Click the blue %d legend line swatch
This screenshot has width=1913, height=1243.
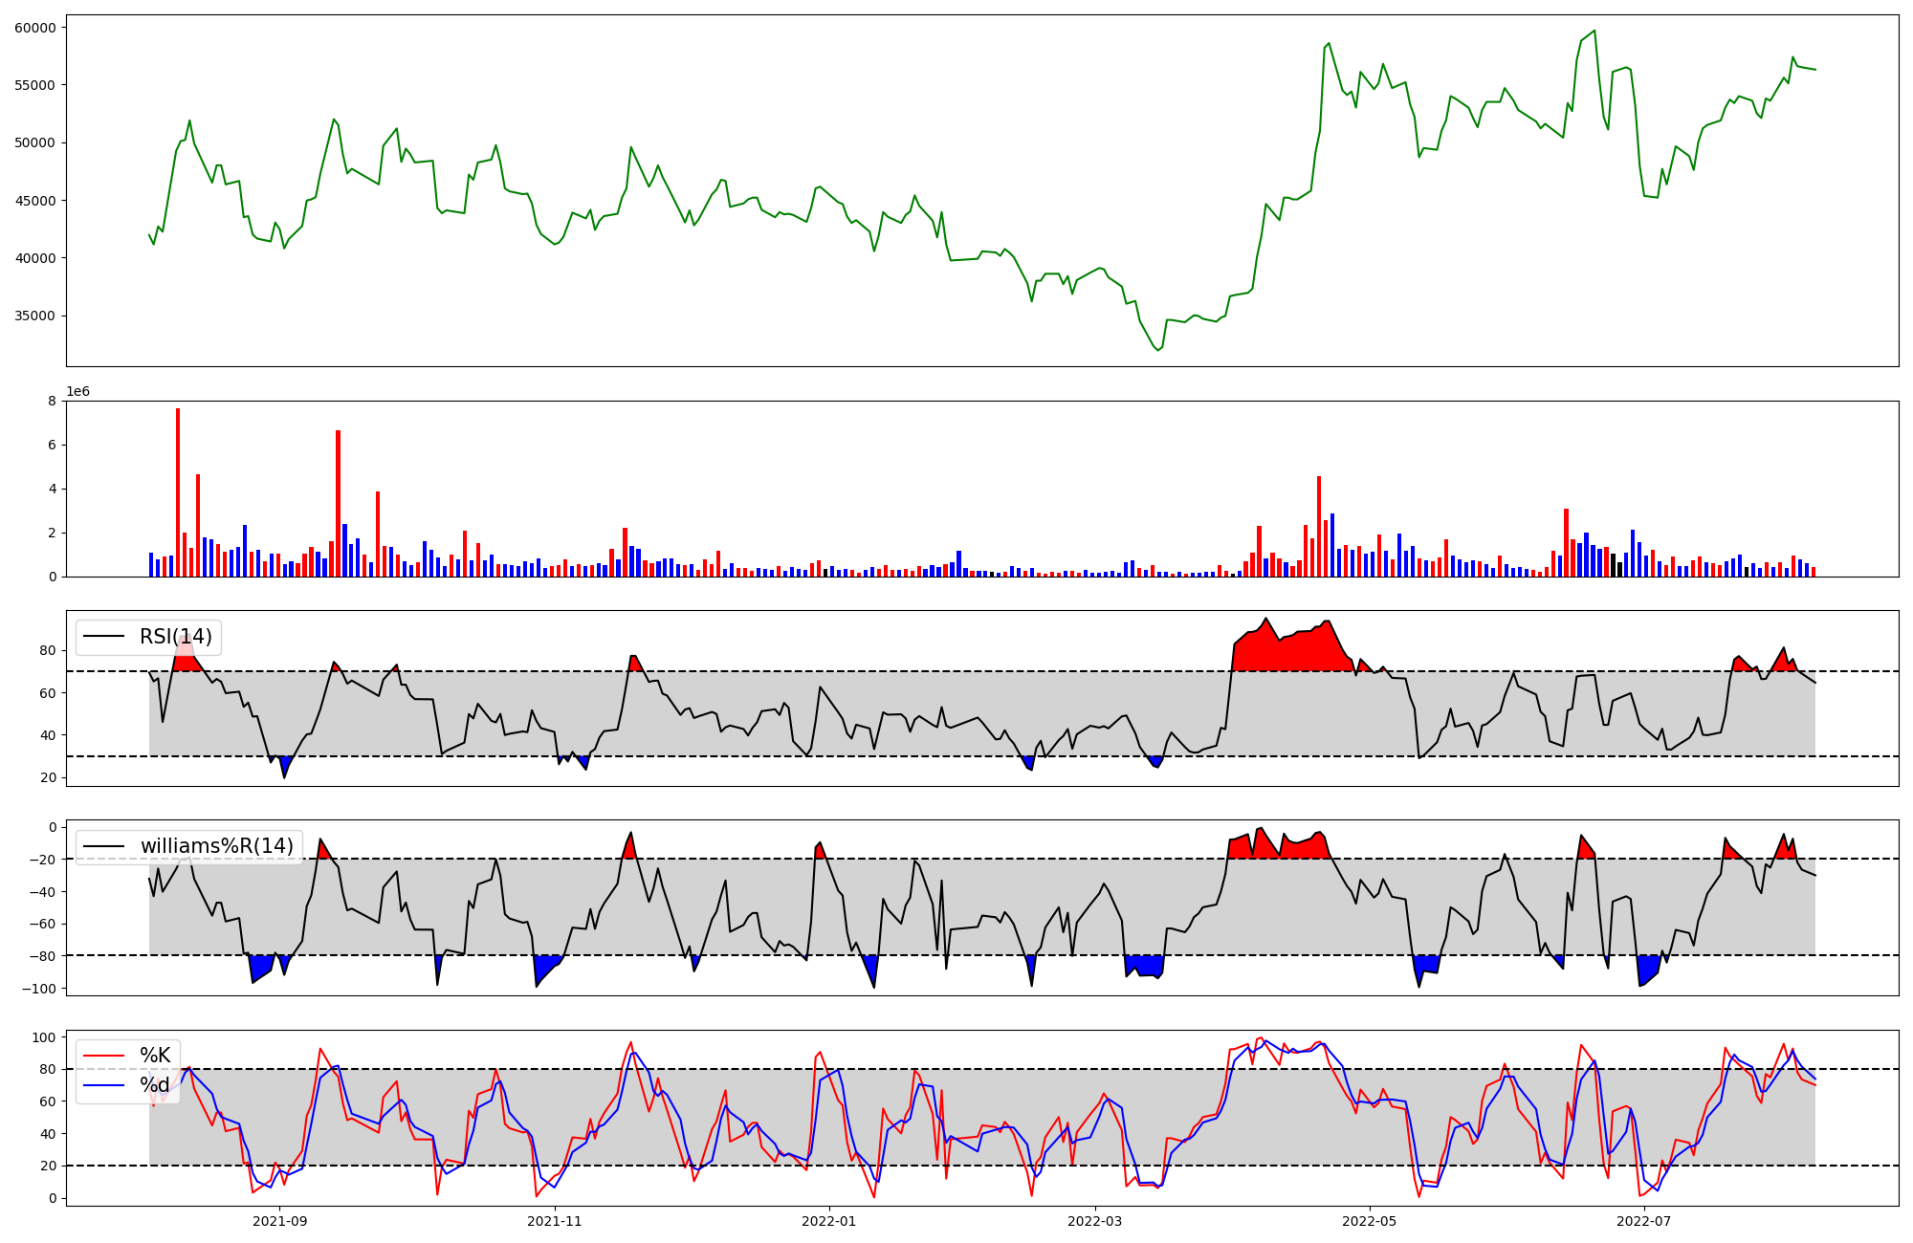[x=104, y=1085]
